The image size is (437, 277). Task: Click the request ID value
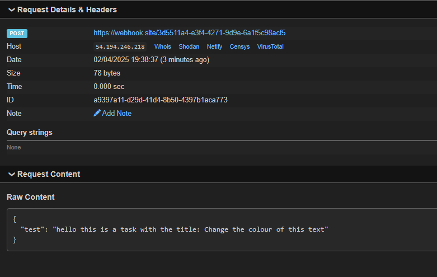161,100
